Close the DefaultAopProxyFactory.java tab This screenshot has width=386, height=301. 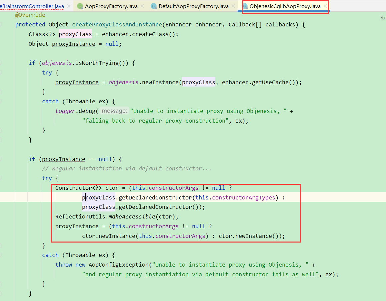click(233, 6)
